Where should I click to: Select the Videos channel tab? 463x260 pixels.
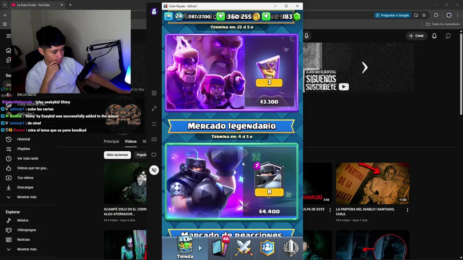(131, 142)
